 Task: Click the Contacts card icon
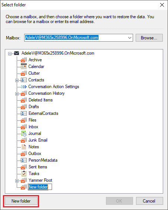(24, 80)
